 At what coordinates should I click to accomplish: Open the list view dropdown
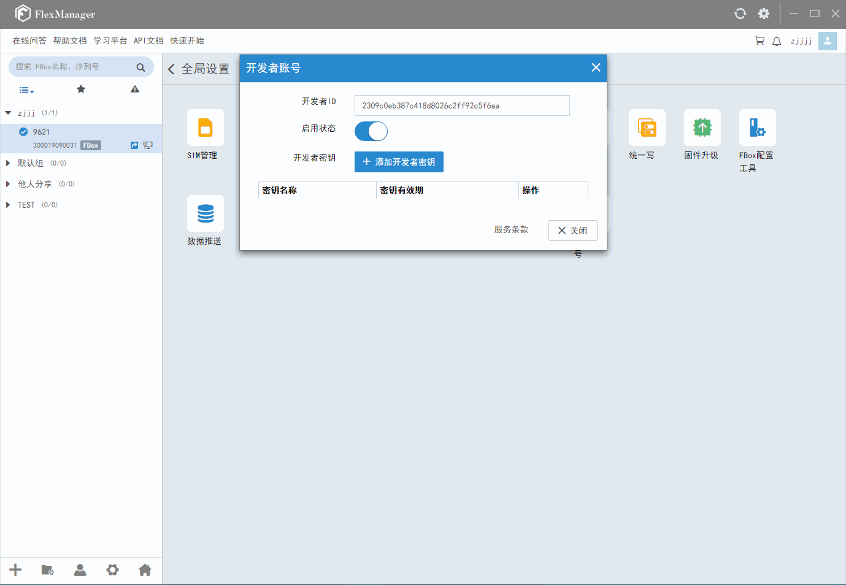pos(26,90)
